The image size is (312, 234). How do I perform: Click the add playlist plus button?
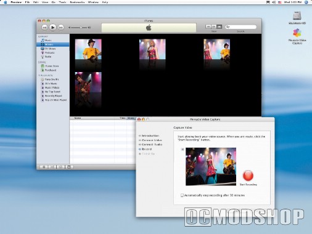(44, 167)
